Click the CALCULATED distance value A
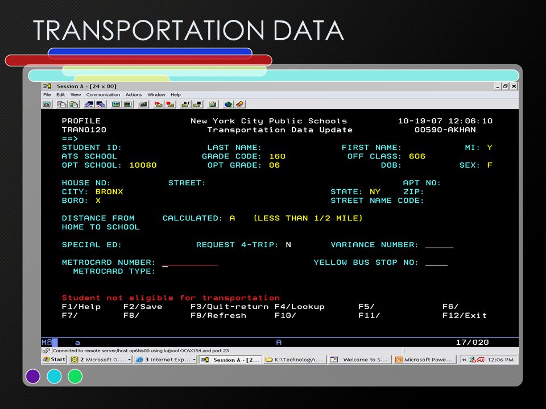 [x=232, y=218]
